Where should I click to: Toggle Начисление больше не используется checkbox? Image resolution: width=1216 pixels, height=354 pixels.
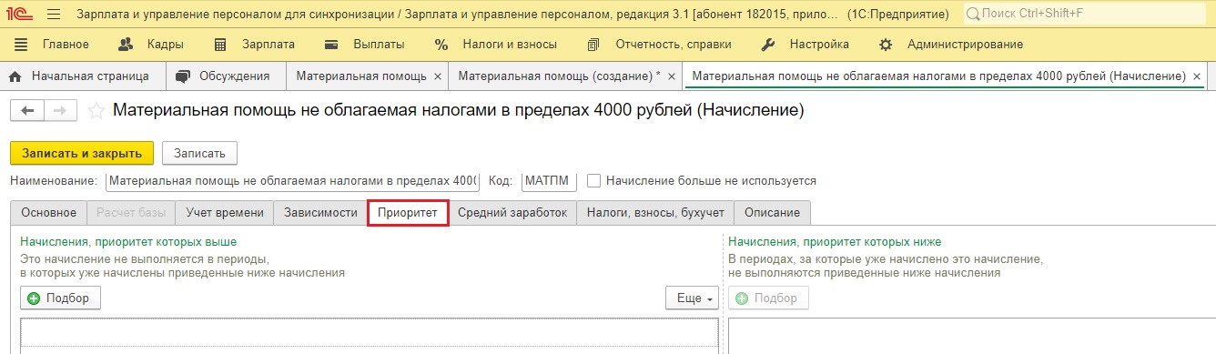tap(593, 180)
